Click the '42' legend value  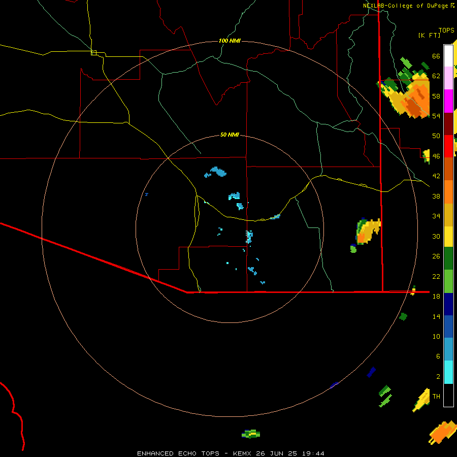point(436,176)
